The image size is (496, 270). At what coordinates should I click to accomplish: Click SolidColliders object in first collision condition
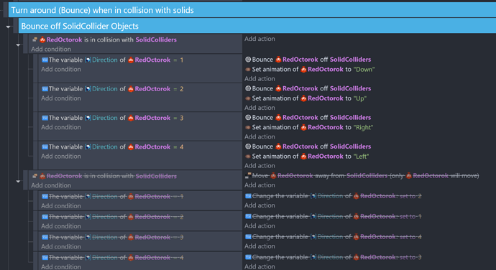[156, 39]
